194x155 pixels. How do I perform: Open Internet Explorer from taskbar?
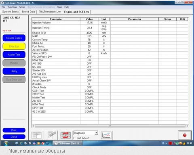[21, 143]
